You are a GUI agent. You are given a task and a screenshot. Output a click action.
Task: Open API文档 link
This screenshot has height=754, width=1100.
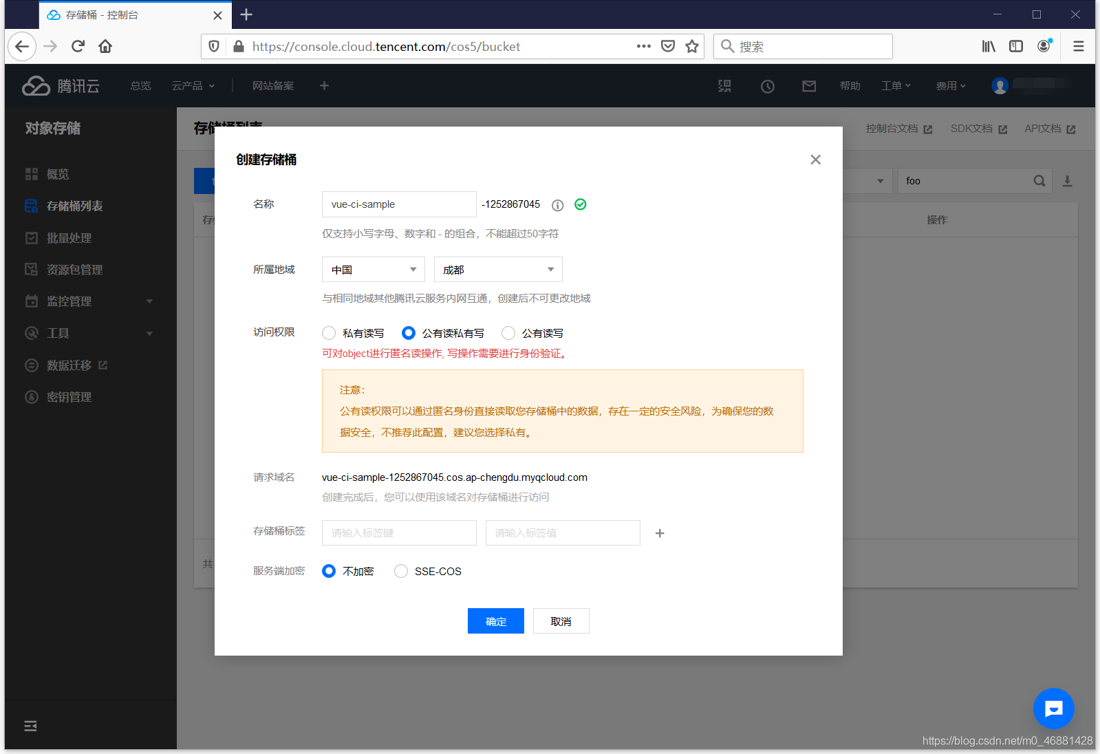tap(1050, 129)
